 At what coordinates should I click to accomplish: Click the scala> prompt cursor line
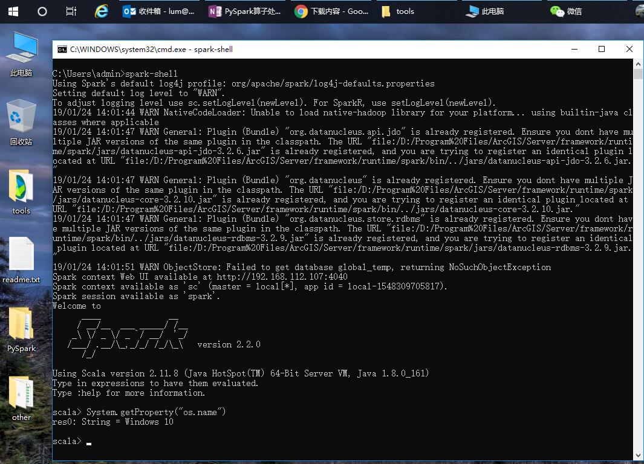pos(73,442)
